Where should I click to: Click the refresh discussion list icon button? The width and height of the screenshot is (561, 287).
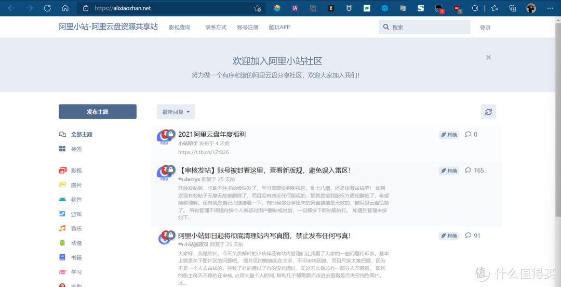[488, 112]
